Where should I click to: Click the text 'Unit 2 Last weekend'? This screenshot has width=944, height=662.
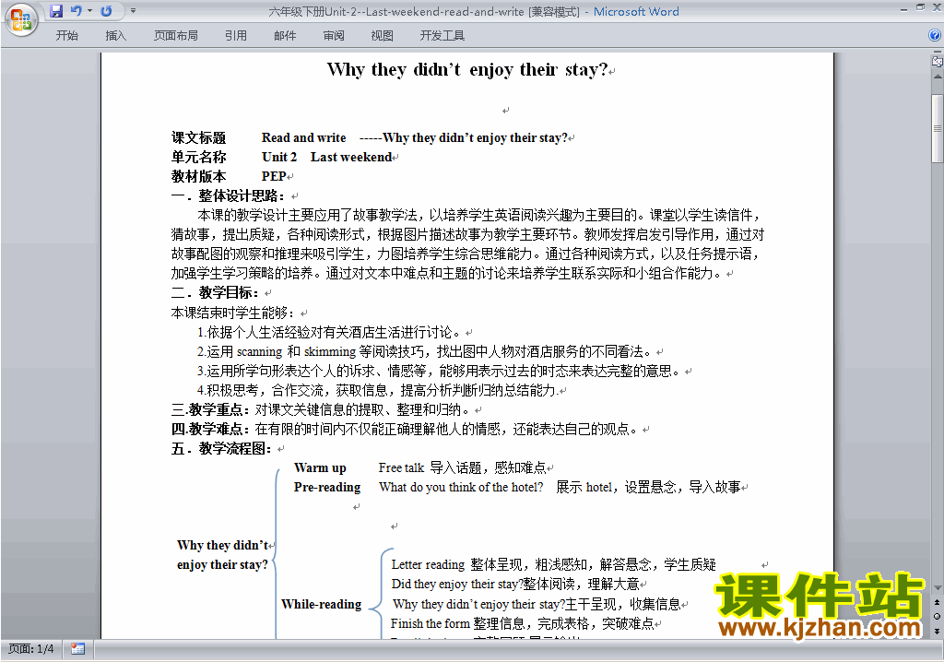(x=327, y=158)
